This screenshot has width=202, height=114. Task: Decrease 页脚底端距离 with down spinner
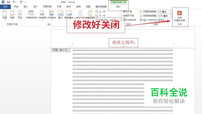170,17
